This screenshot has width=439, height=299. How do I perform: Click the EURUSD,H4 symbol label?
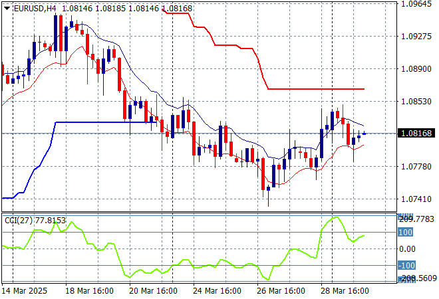(35, 9)
